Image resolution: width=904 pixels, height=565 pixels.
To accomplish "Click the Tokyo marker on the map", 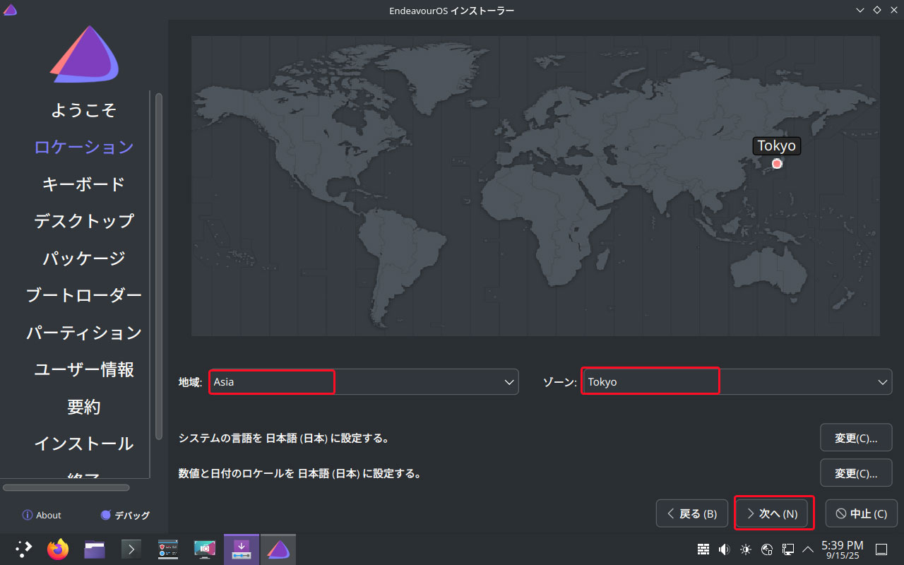I will (777, 163).
